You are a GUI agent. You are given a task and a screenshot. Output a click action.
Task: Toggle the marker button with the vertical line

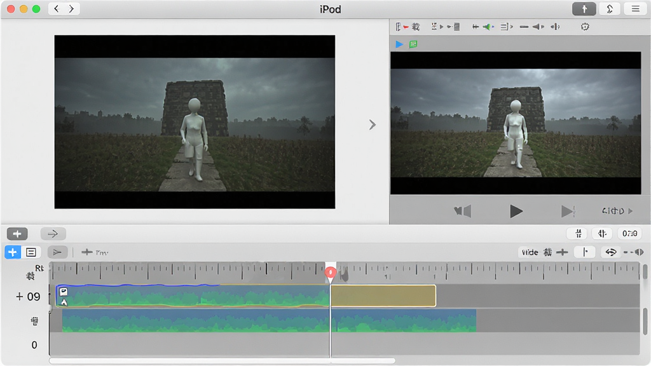coord(585,252)
